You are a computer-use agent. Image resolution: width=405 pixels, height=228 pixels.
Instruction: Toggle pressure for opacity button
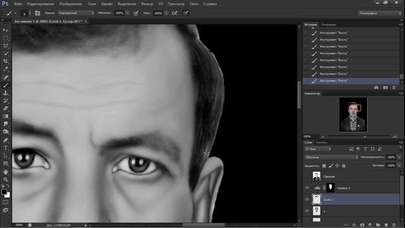[x=136, y=13]
